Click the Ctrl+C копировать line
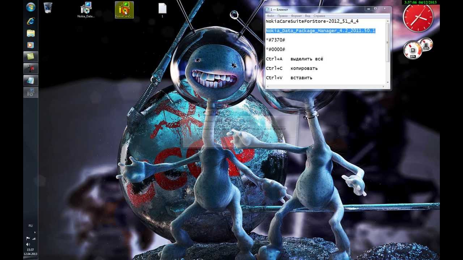The image size is (463, 260). tap(292, 68)
